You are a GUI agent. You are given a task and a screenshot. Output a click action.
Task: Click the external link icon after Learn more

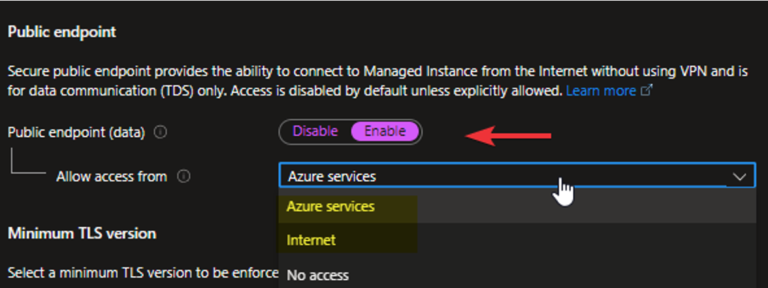pyautogui.click(x=647, y=91)
